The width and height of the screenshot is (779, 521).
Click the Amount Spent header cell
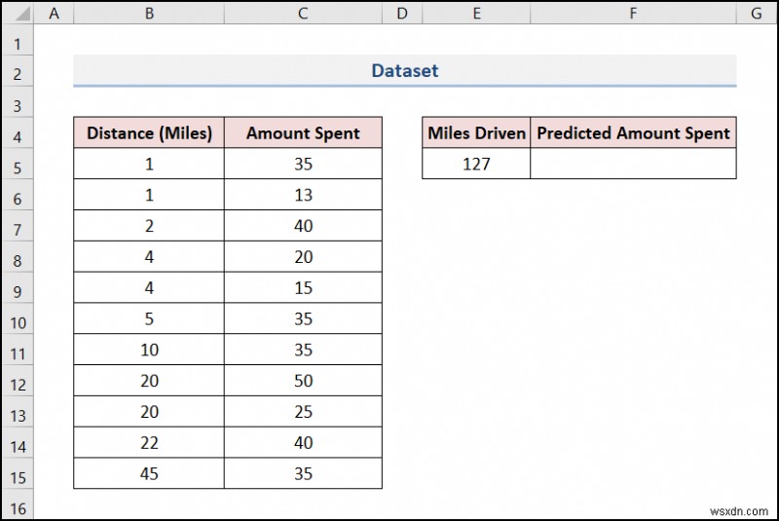pos(303,132)
